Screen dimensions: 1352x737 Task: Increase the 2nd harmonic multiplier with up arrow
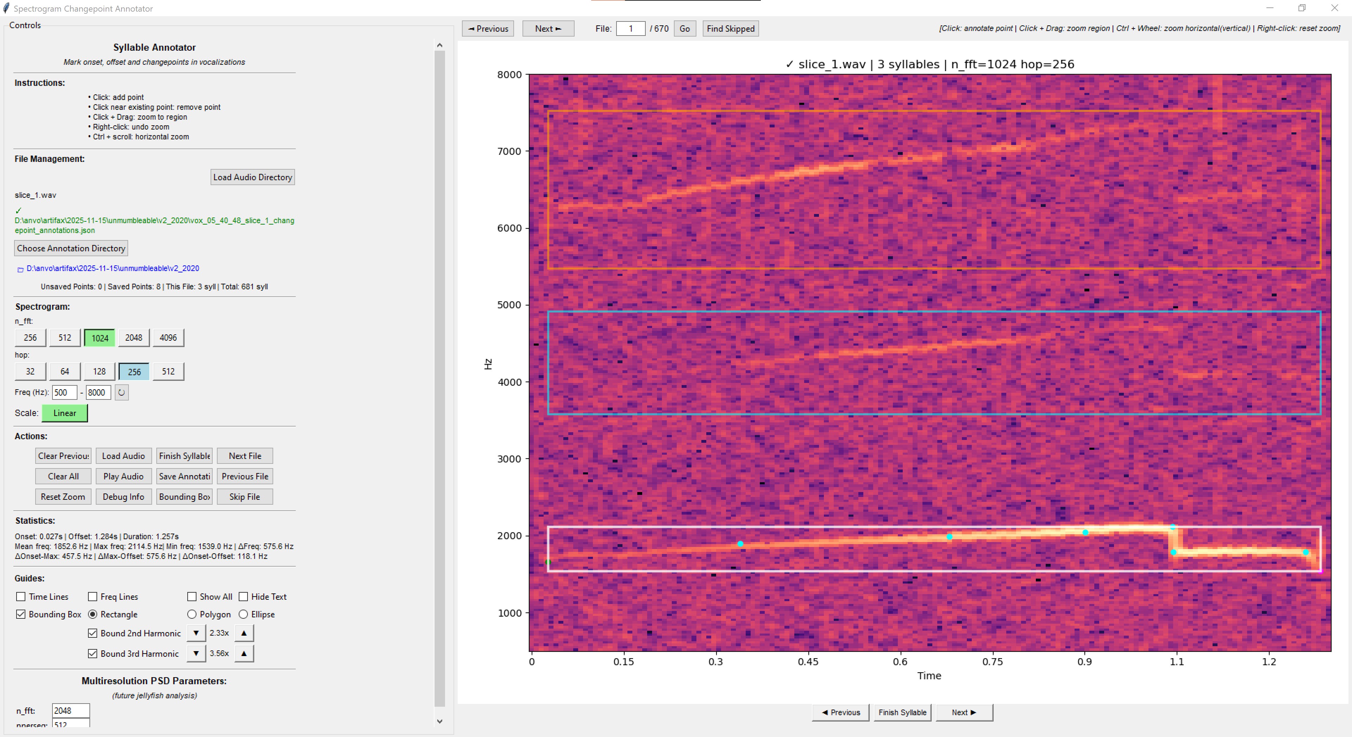[244, 633]
